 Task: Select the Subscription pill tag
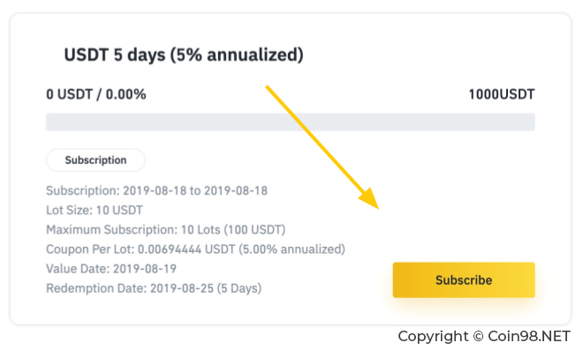(x=95, y=160)
